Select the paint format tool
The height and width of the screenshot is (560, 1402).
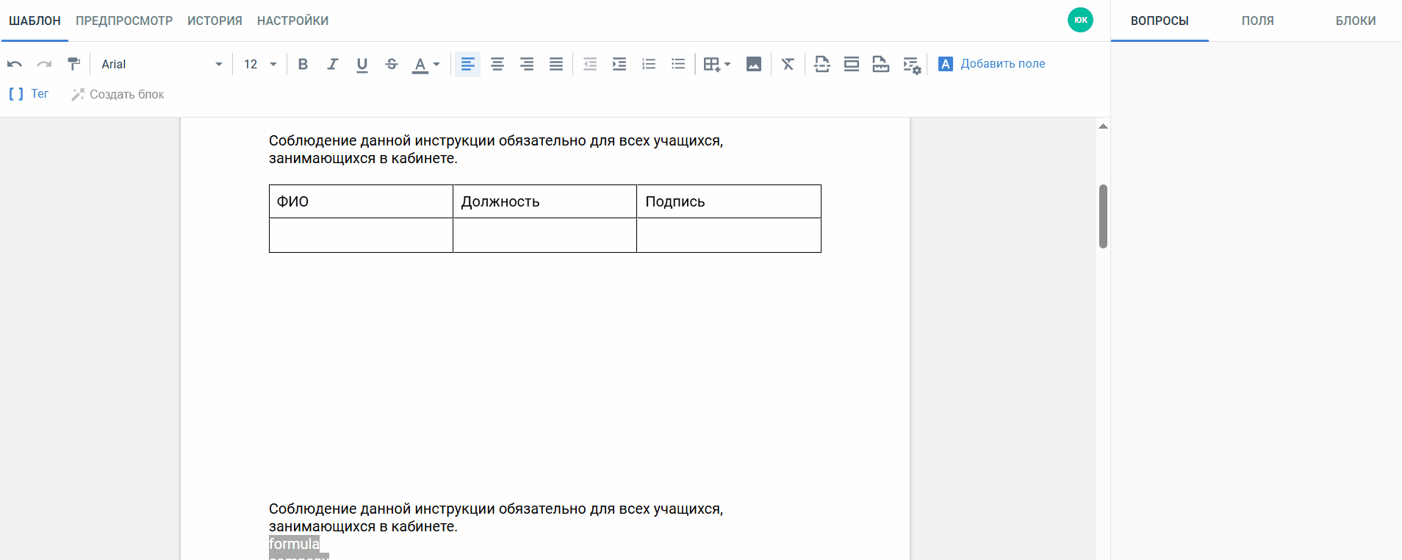73,65
